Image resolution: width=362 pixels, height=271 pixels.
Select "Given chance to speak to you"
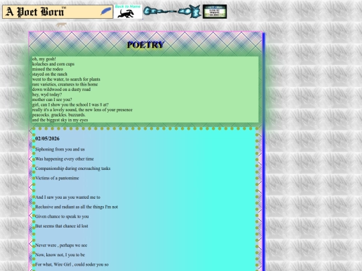62,217
